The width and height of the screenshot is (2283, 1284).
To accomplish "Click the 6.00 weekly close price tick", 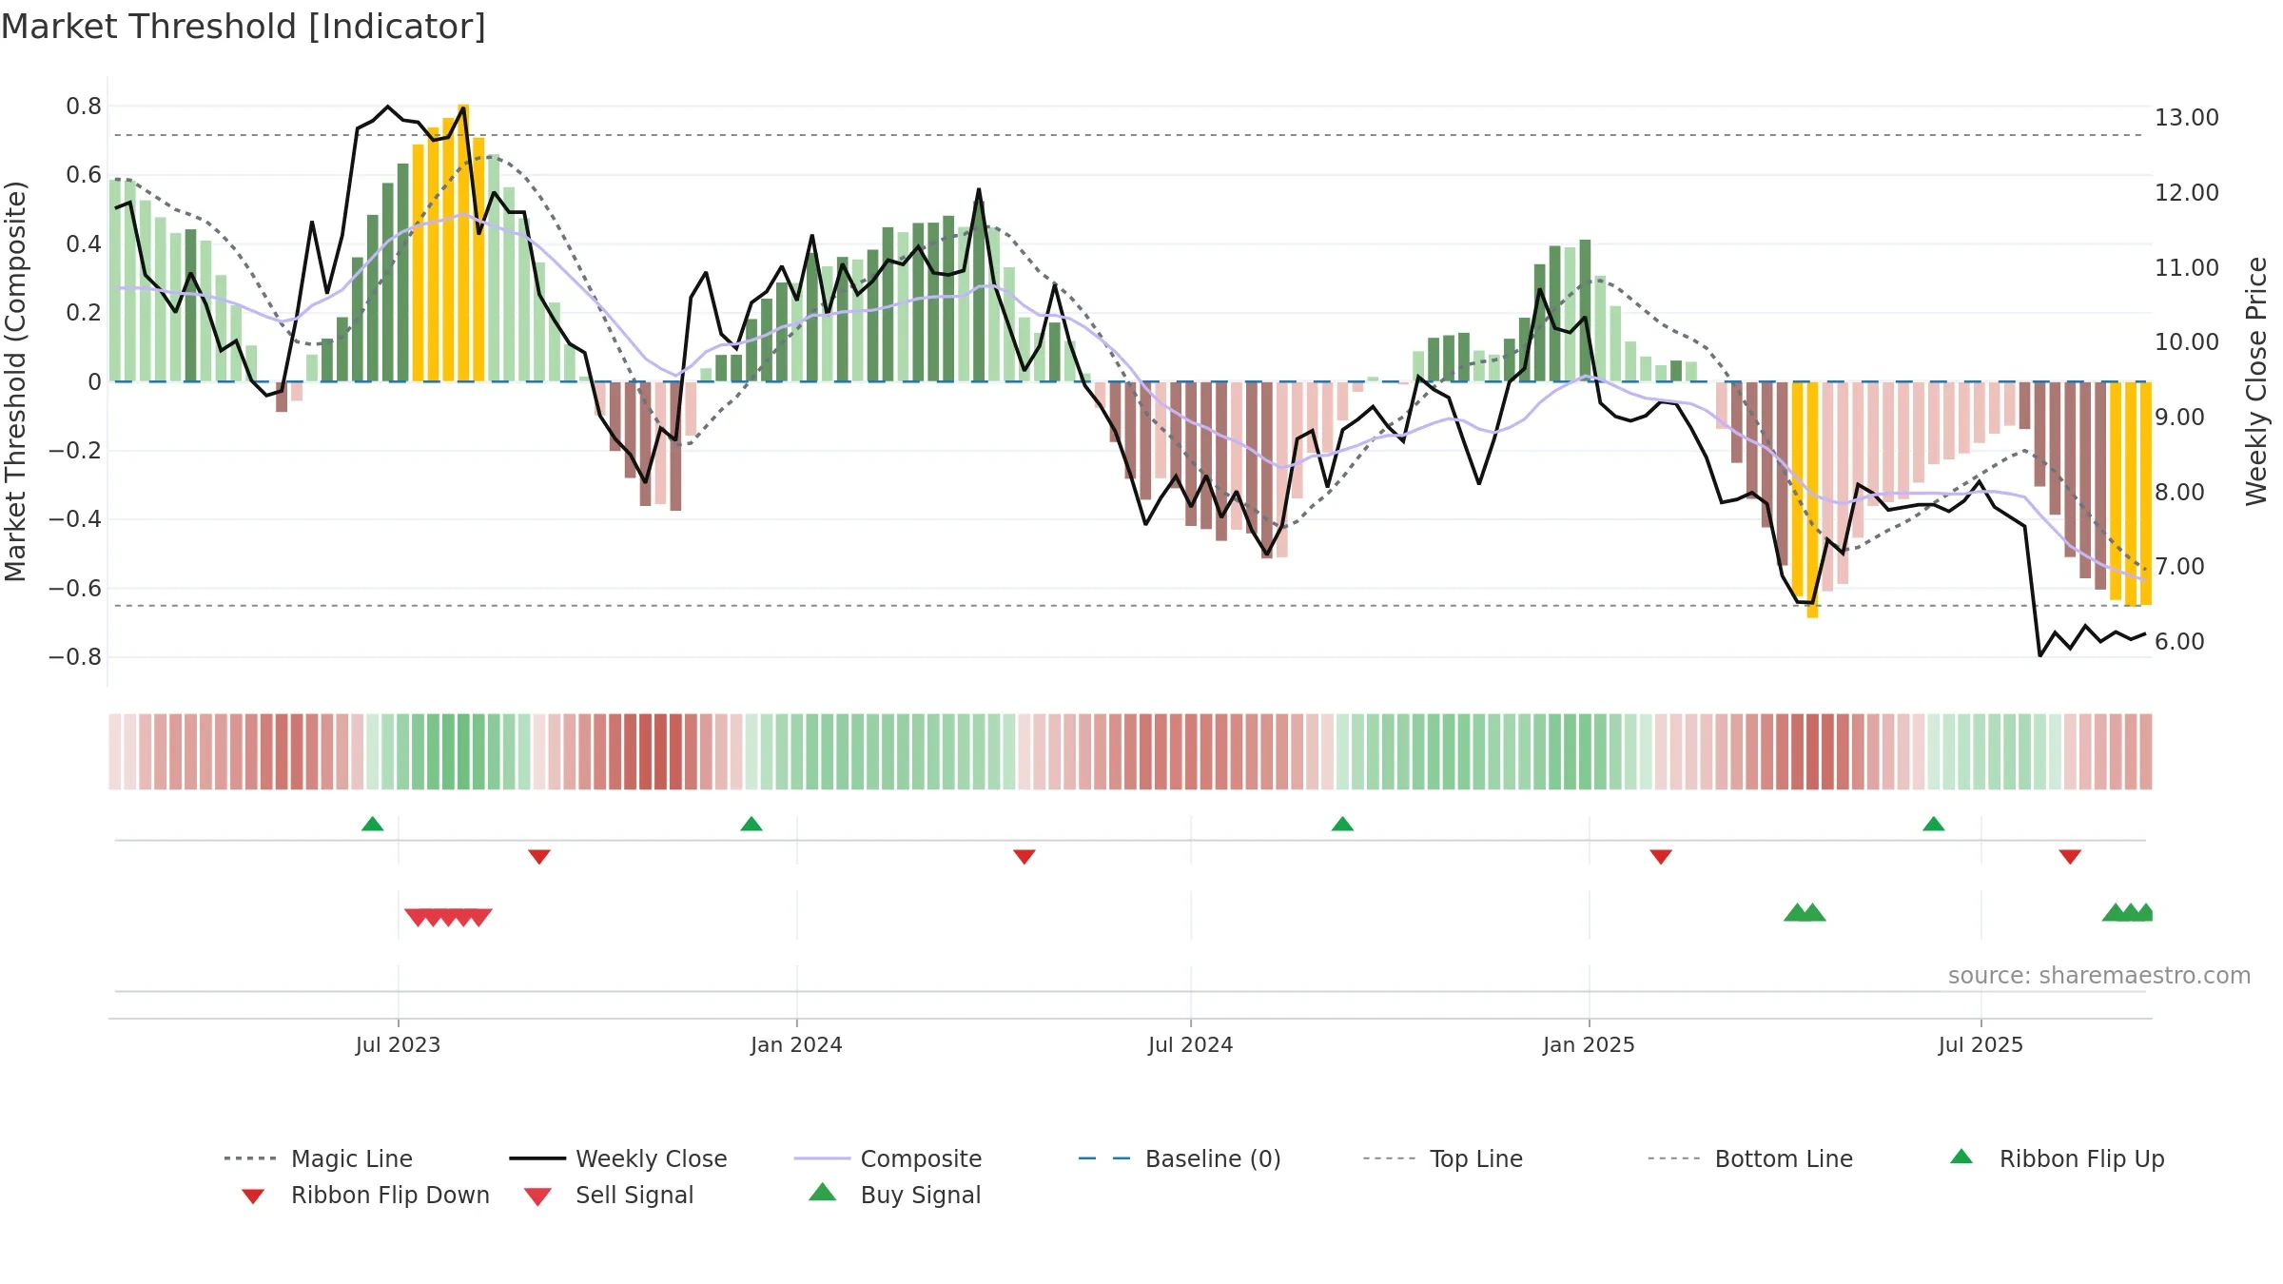I will pos(2179,642).
